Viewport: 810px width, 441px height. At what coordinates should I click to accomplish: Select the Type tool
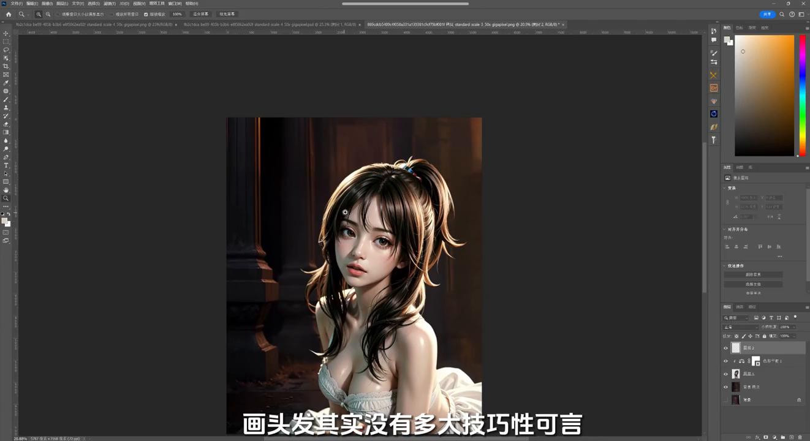[x=6, y=164]
